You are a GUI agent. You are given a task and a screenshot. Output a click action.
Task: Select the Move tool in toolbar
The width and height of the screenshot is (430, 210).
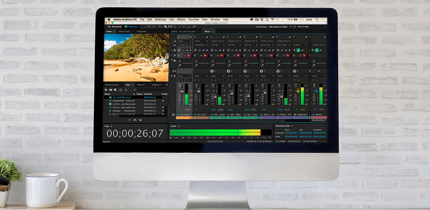160,26
